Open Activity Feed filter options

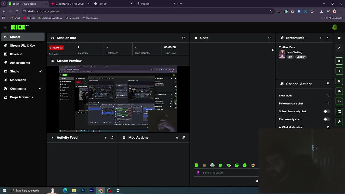coord(105,138)
